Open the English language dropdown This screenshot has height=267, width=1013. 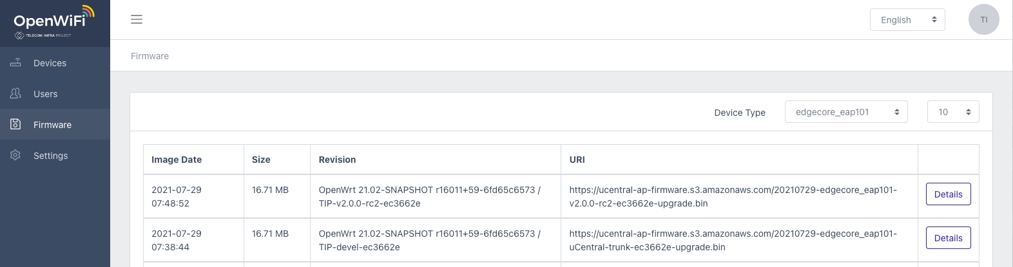pyautogui.click(x=907, y=19)
